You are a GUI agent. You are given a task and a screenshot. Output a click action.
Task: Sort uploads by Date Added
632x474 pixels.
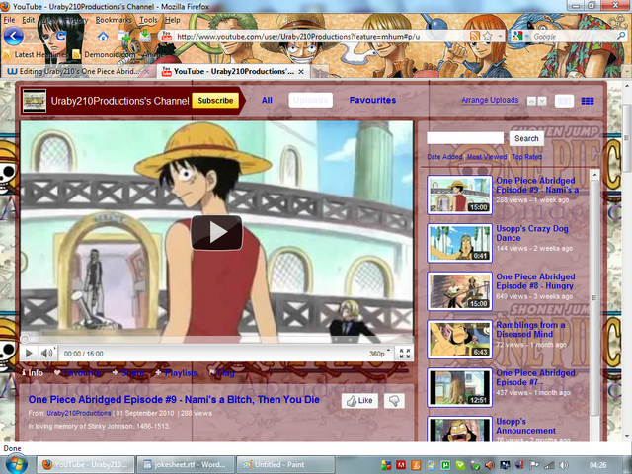[444, 157]
